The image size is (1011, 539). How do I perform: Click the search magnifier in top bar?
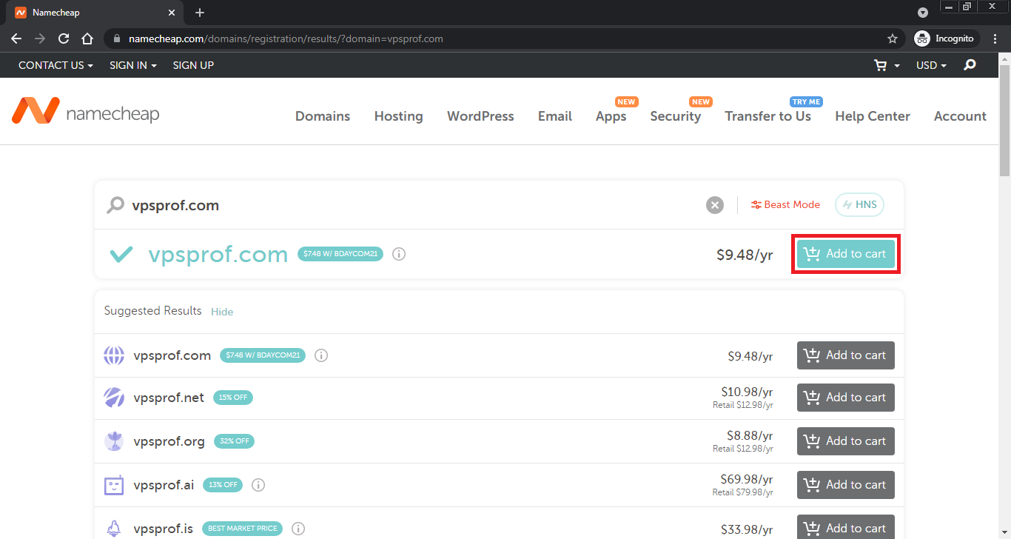coord(970,65)
